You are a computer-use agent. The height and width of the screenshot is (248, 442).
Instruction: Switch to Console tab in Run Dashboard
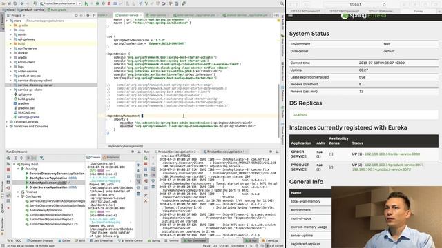click(x=94, y=158)
